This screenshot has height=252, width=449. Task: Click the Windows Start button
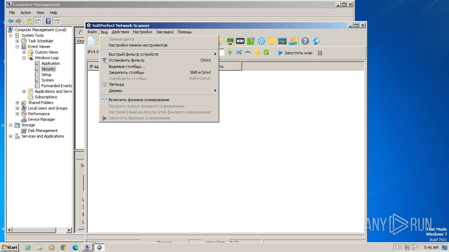(9, 247)
